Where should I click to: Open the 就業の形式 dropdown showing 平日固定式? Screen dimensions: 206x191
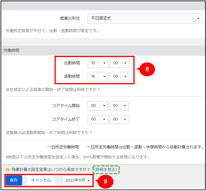tap(145, 18)
